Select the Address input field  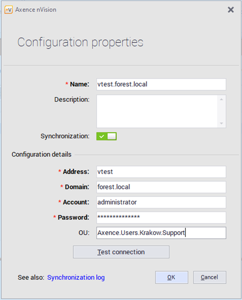click(161, 172)
